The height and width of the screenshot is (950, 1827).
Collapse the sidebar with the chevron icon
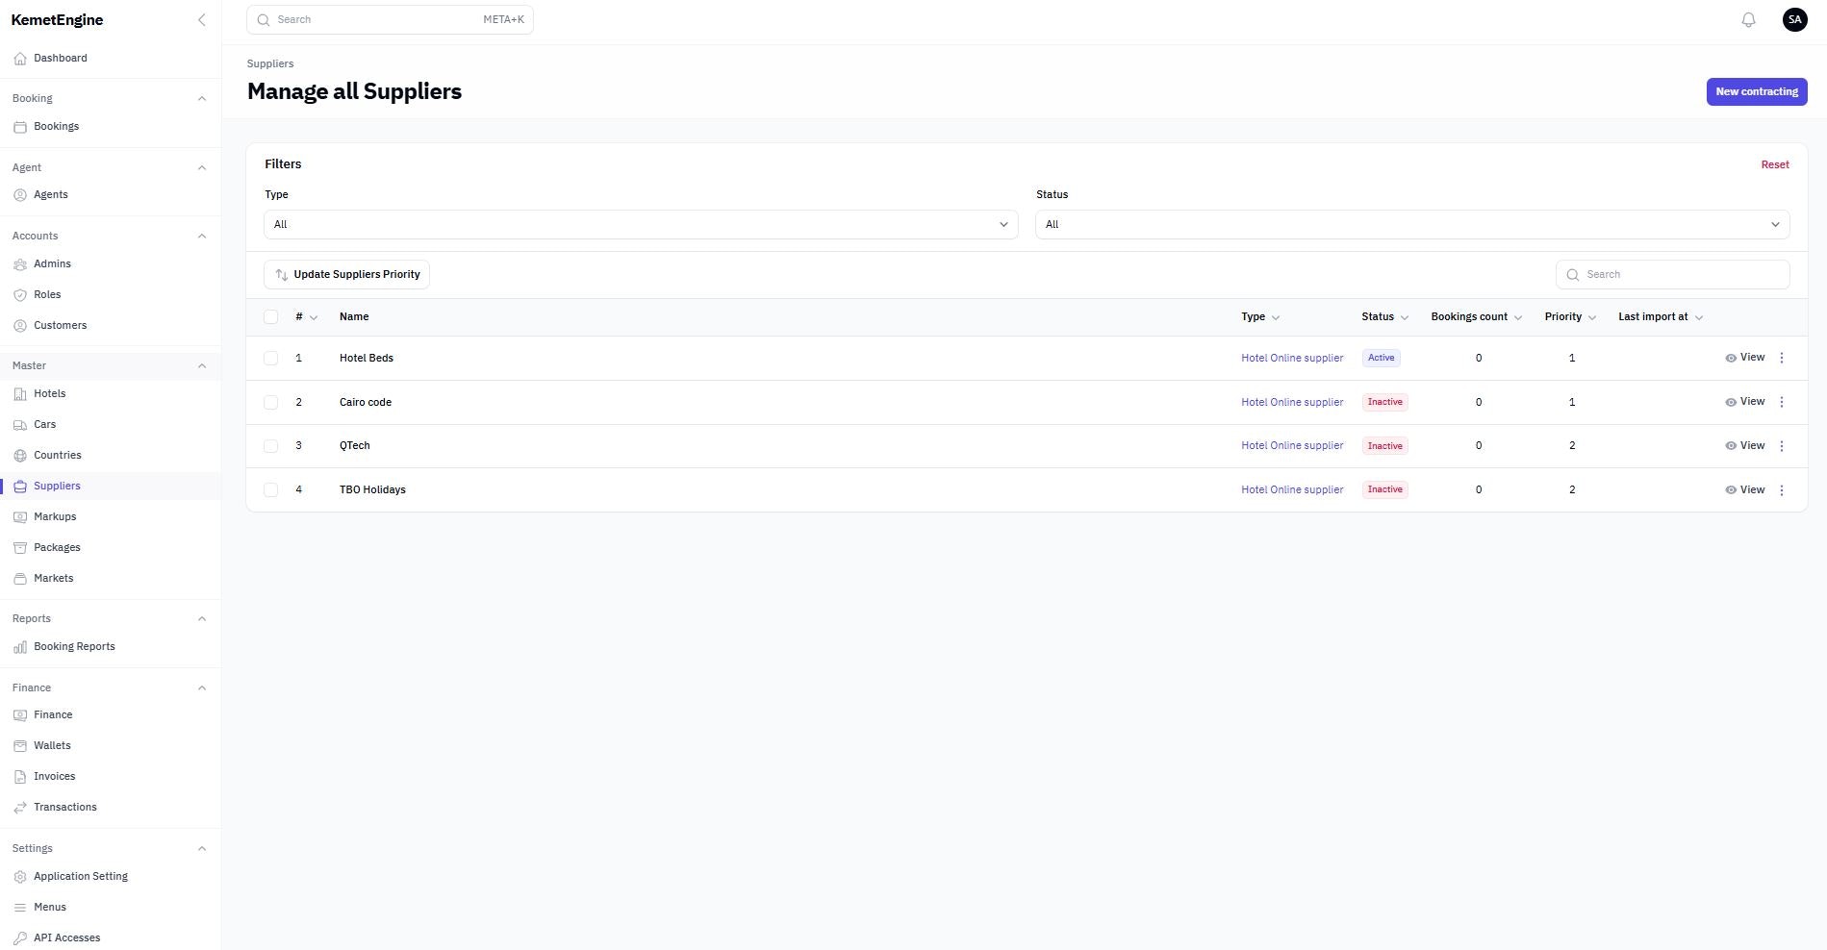click(201, 20)
